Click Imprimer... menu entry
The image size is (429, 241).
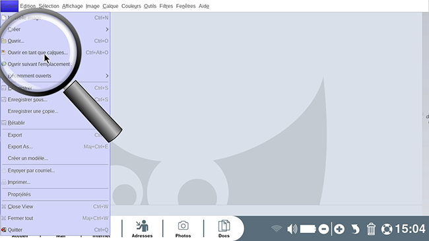click(55, 182)
